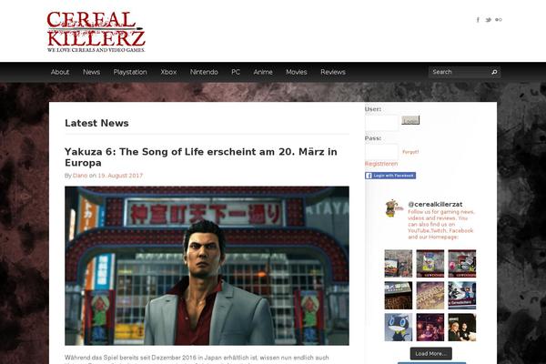
Task: Open the third header social icon
Action: [499, 20]
